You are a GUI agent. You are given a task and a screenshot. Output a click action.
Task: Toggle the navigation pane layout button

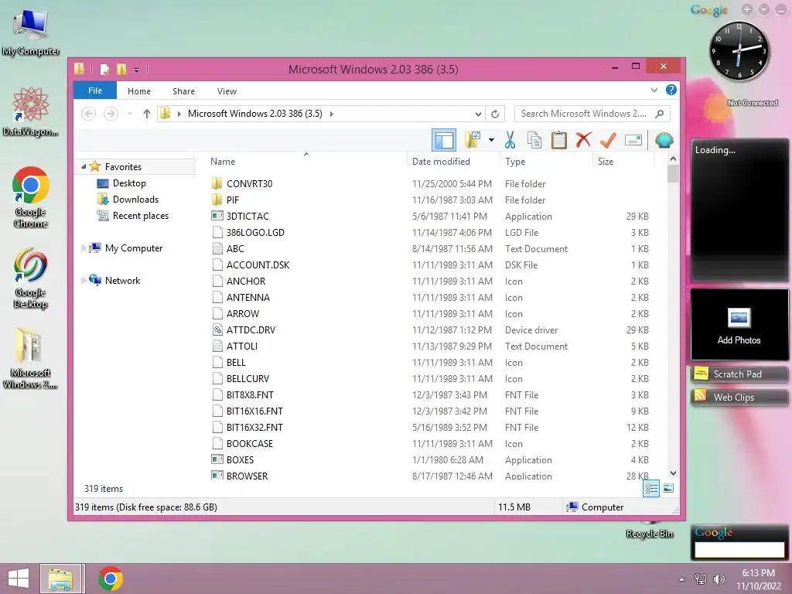click(x=444, y=140)
